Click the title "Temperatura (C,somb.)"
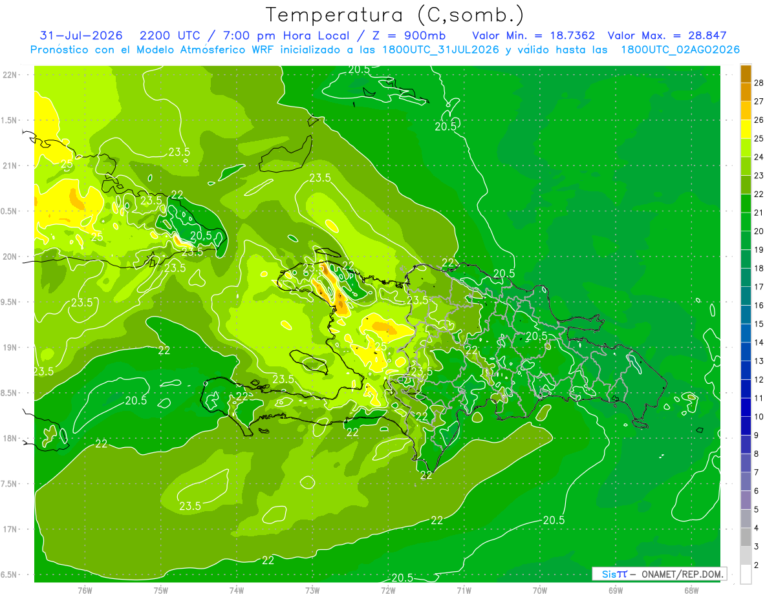This screenshot has height=599, width=776. pos(395,16)
